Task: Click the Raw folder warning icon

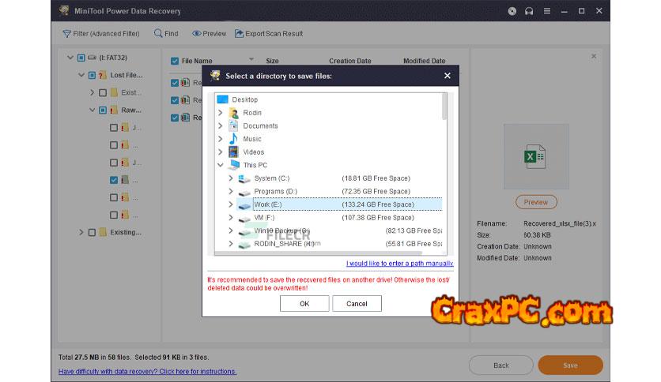Action: point(113,110)
